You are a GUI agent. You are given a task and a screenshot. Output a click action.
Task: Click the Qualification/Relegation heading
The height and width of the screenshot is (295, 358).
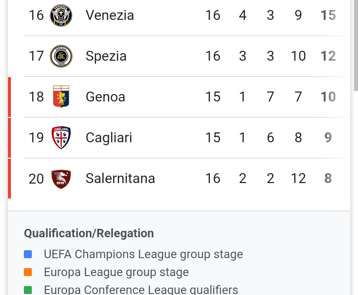tap(89, 233)
